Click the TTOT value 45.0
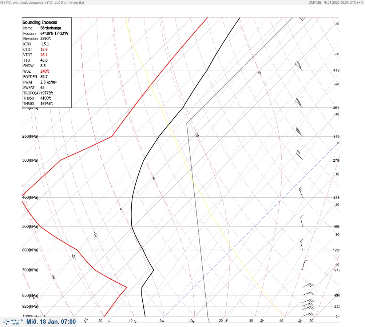The height and width of the screenshot is (327, 365). pyautogui.click(x=44, y=60)
